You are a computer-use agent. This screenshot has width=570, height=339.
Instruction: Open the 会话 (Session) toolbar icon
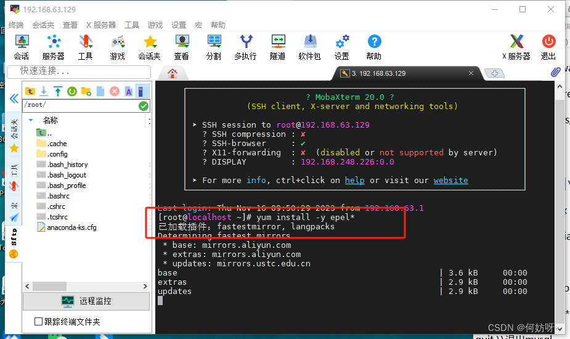(x=22, y=47)
